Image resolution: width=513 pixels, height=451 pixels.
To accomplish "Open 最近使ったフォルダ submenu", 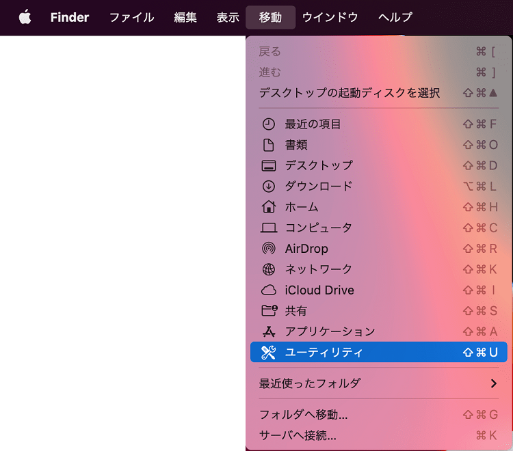I will click(378, 383).
